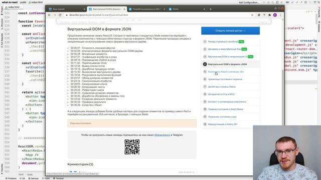This screenshot has height=180, width=321.
Task: Open a new browser tab
Action: pos(211,9)
